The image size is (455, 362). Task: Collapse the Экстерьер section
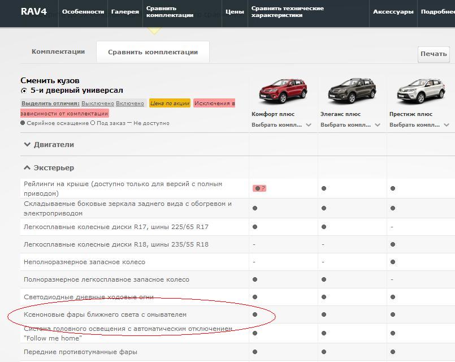click(x=49, y=168)
